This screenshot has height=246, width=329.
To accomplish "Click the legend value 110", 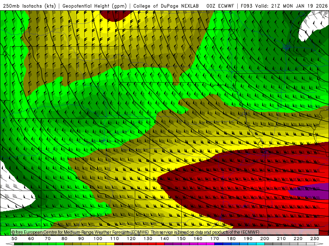I will pos(114,239).
